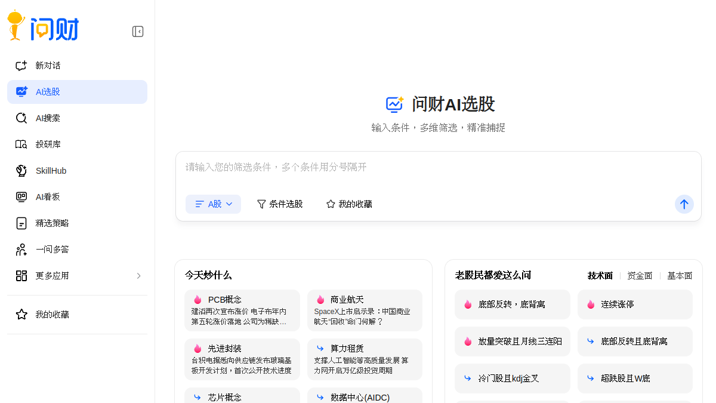Open the PCB概念 topic card

242,310
